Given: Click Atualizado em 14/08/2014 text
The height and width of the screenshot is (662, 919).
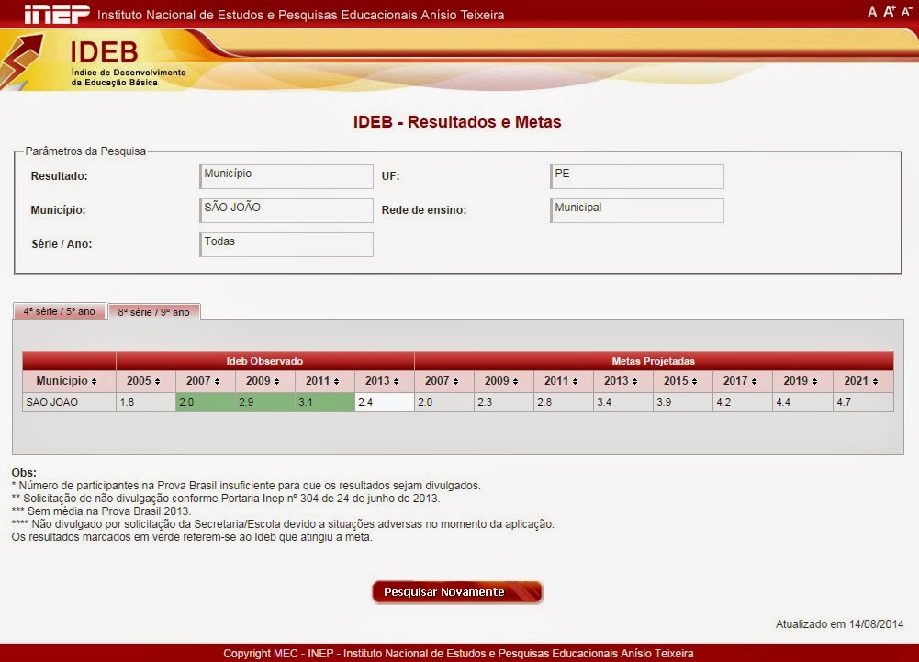Looking at the screenshot, I should pyautogui.click(x=839, y=623).
